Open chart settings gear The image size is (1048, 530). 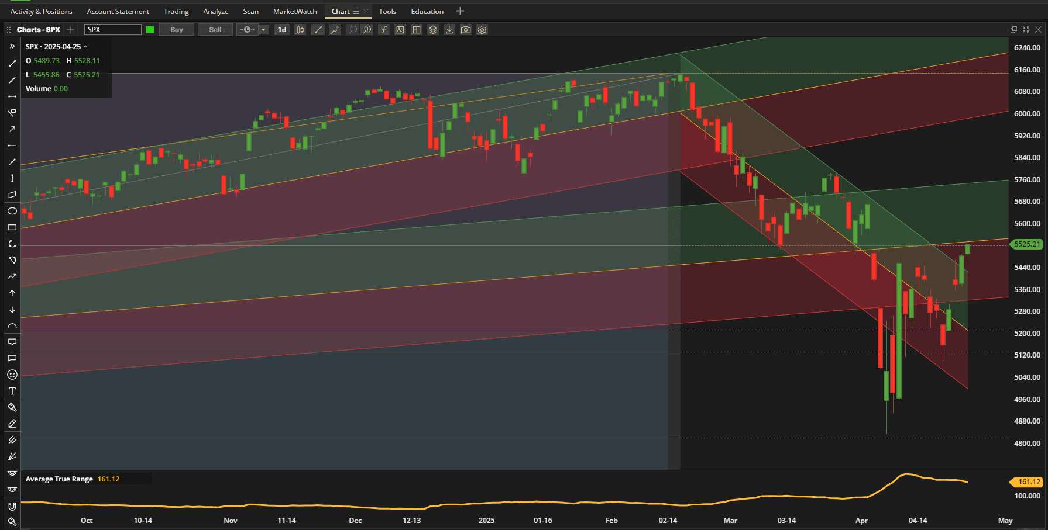tap(482, 30)
